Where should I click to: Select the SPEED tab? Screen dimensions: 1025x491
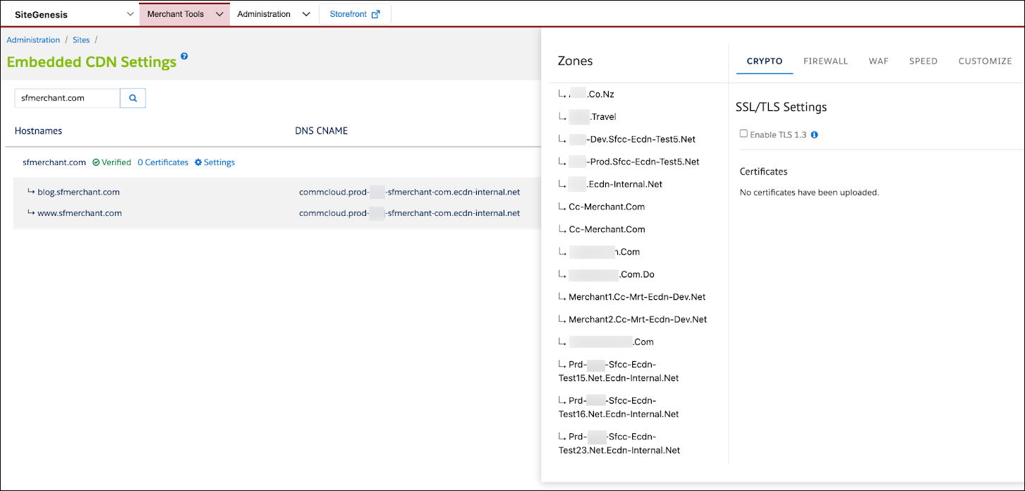(x=923, y=61)
